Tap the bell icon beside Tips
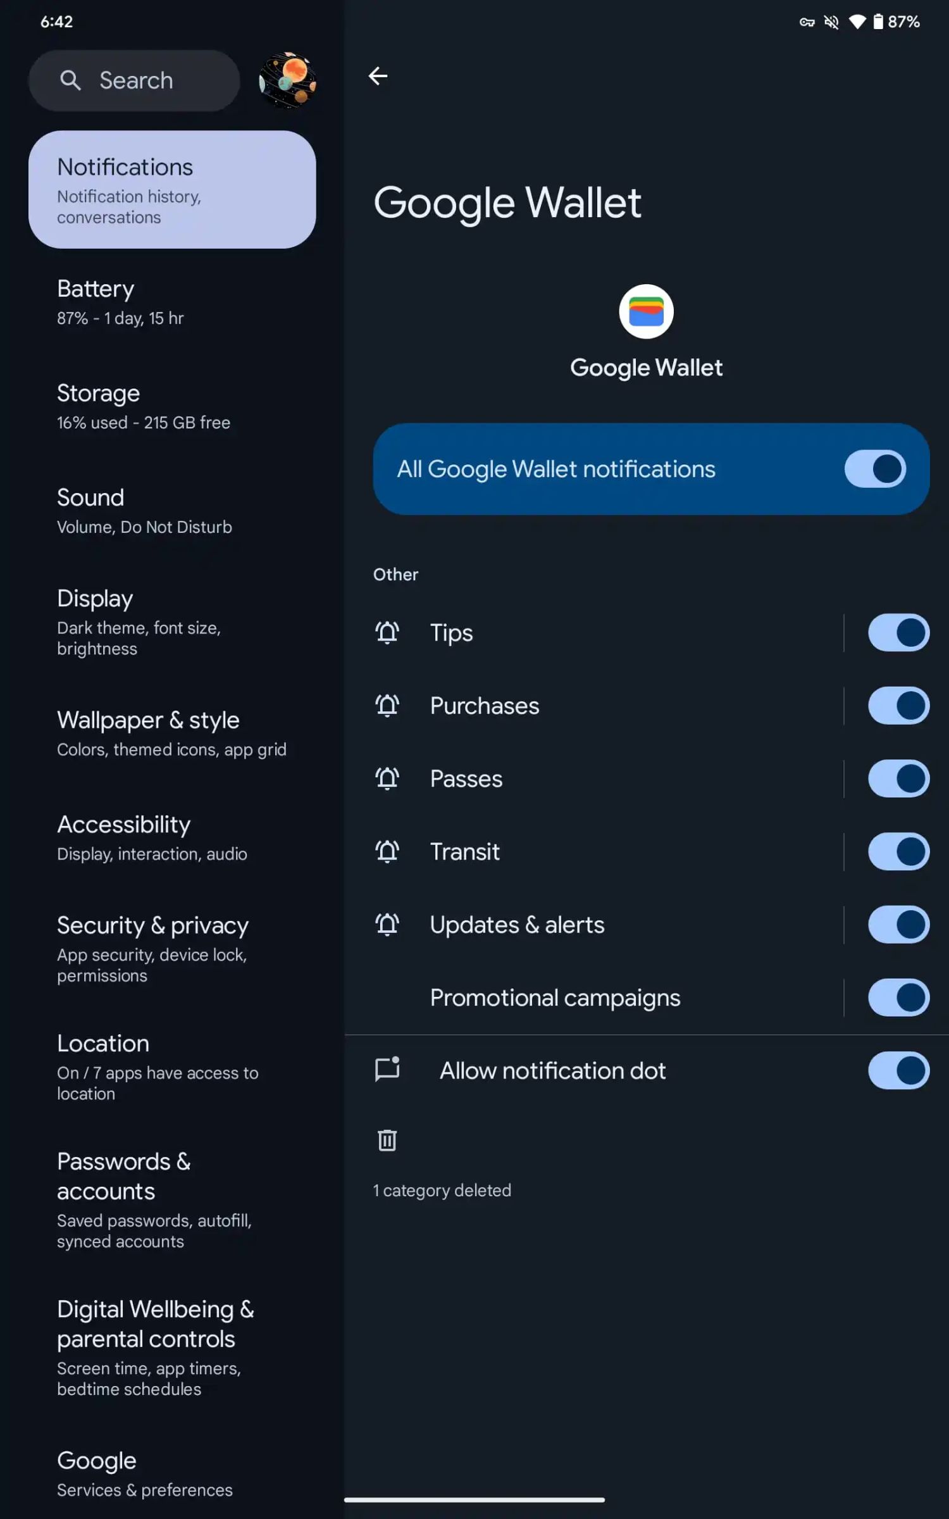949x1519 pixels. [x=387, y=632]
